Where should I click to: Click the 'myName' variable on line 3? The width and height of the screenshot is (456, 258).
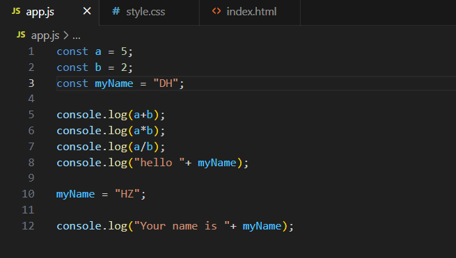[x=114, y=83]
